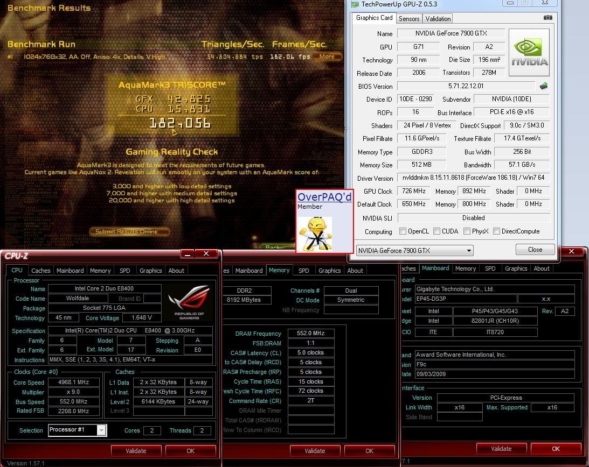Viewport: 589px width, 467px height.
Task: Click OK in the left CPU-Z window
Action: 190,450
